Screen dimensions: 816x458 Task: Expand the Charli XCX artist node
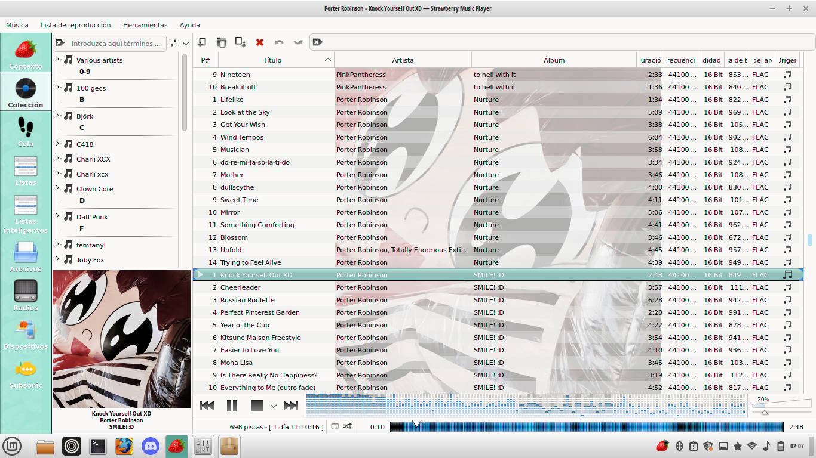[x=57, y=159]
